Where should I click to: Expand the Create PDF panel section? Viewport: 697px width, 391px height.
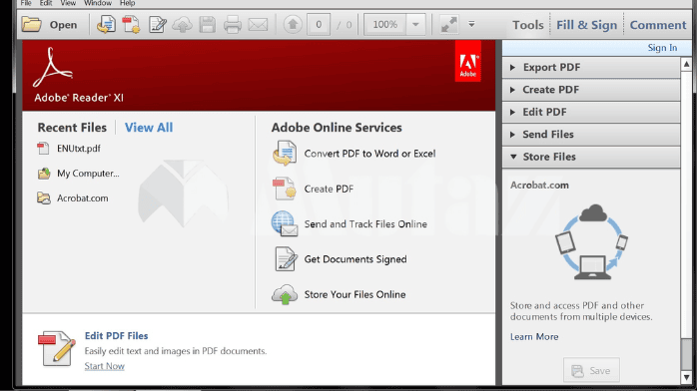pos(591,90)
